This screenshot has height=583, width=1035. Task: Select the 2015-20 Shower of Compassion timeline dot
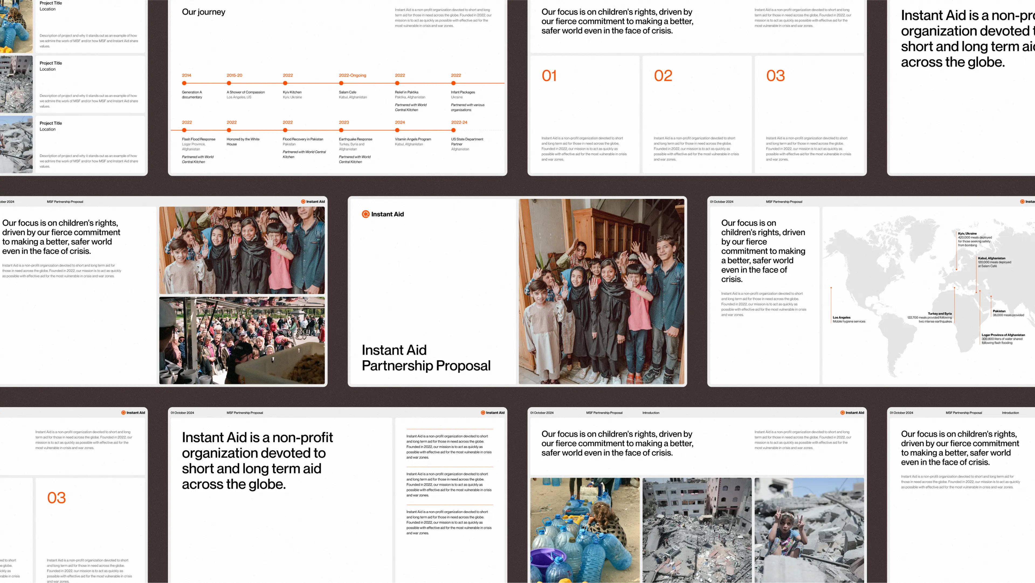pyautogui.click(x=229, y=83)
